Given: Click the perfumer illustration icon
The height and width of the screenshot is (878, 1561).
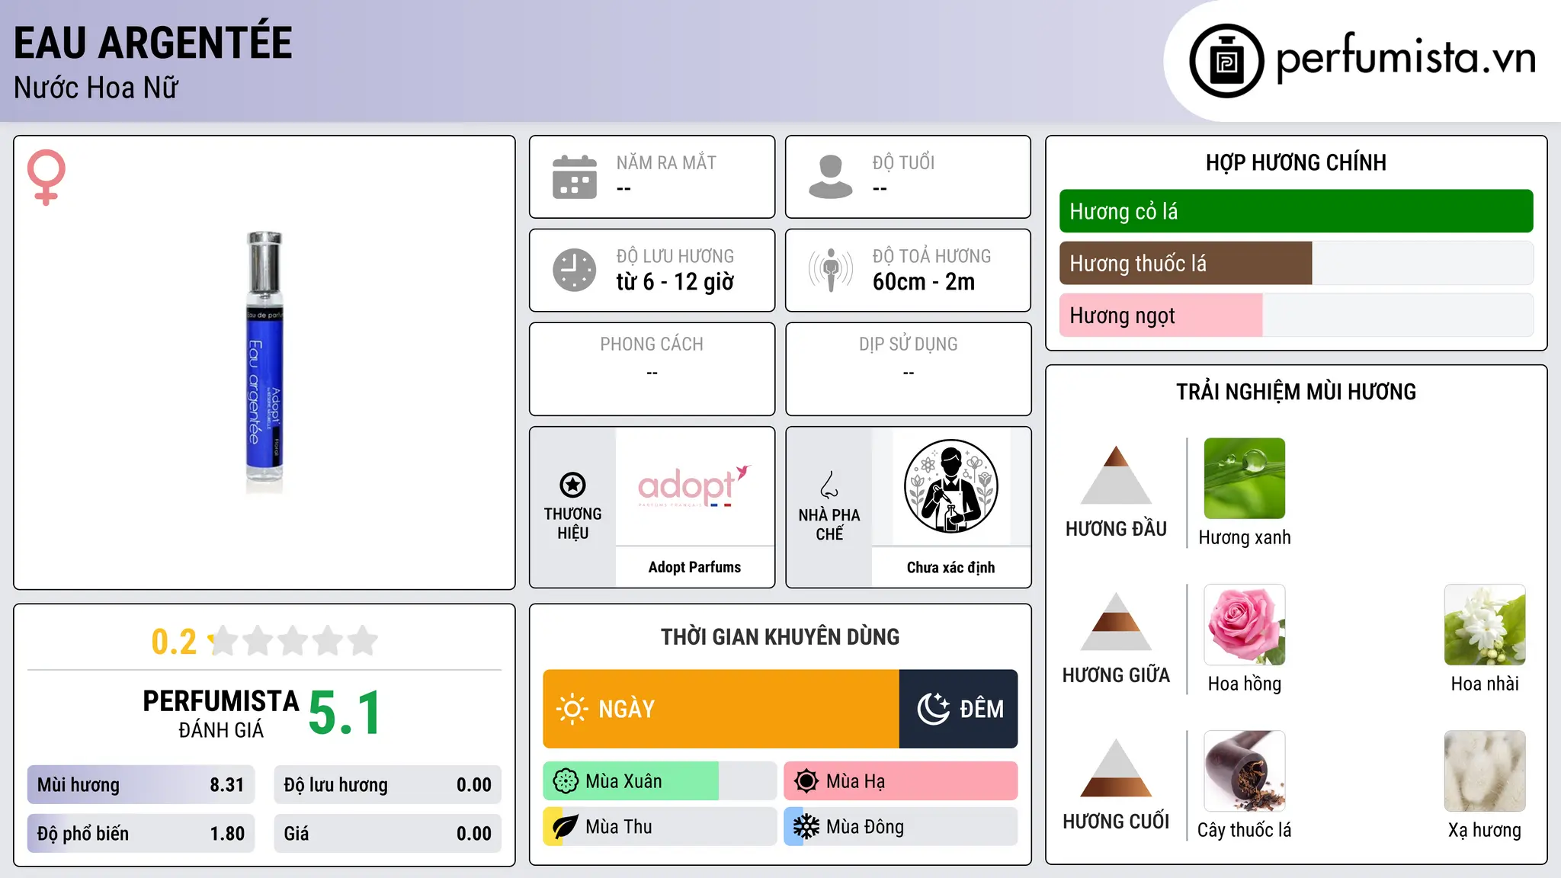Looking at the screenshot, I should tap(950, 486).
